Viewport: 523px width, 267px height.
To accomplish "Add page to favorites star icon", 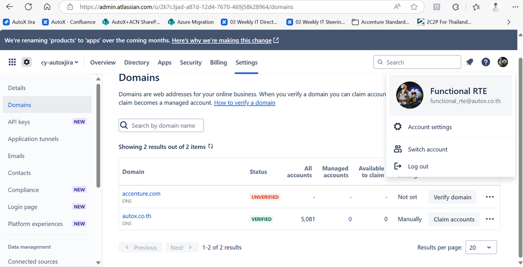I will click(x=414, y=7).
